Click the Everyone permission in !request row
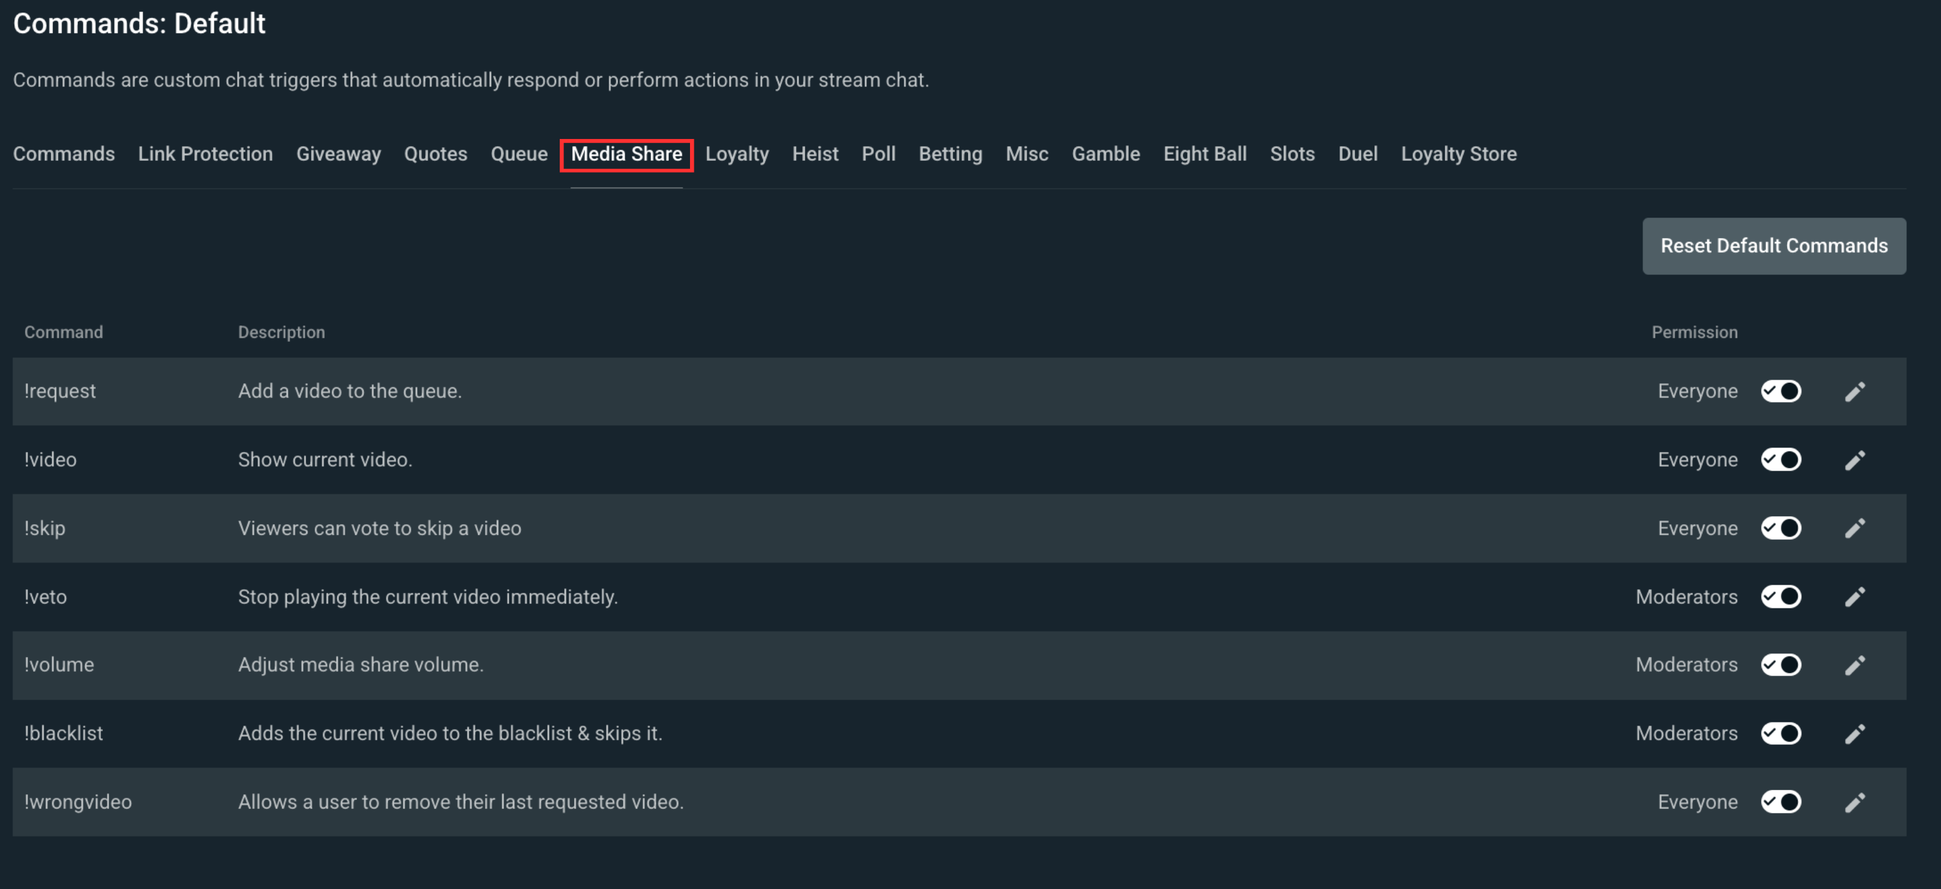This screenshot has width=1941, height=889. point(1698,392)
